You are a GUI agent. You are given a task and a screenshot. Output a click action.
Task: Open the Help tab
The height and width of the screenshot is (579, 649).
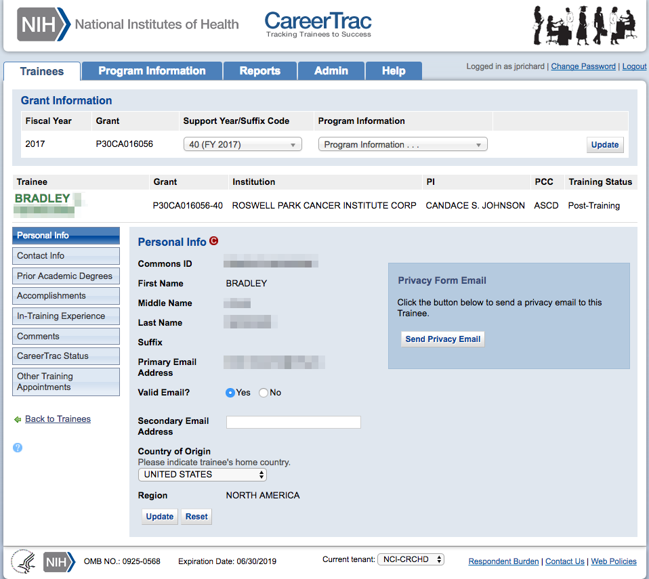(394, 71)
